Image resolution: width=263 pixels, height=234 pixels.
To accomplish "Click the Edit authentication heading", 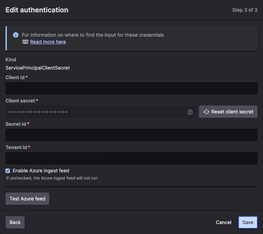I will coord(37,10).
